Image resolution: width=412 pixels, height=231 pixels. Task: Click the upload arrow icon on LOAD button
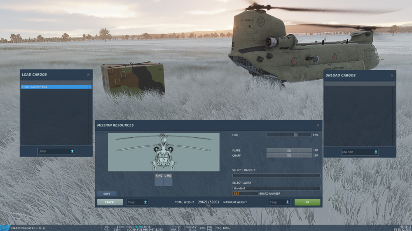[72, 151]
